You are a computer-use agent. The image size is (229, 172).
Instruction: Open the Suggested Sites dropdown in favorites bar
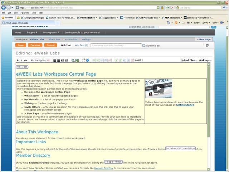click(118, 18)
